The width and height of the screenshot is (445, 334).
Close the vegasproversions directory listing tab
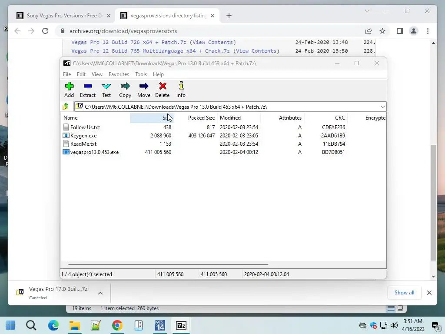(213, 16)
